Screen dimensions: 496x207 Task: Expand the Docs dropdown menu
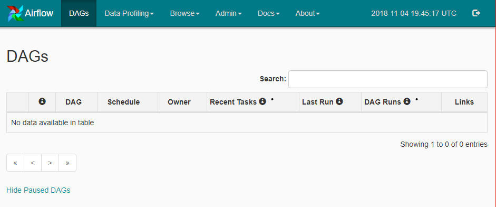point(269,13)
